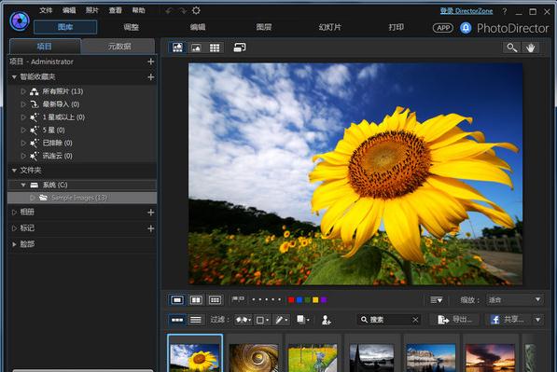The height and width of the screenshot is (372, 557).
Task: Open the 查看 menu
Action: tap(115, 10)
